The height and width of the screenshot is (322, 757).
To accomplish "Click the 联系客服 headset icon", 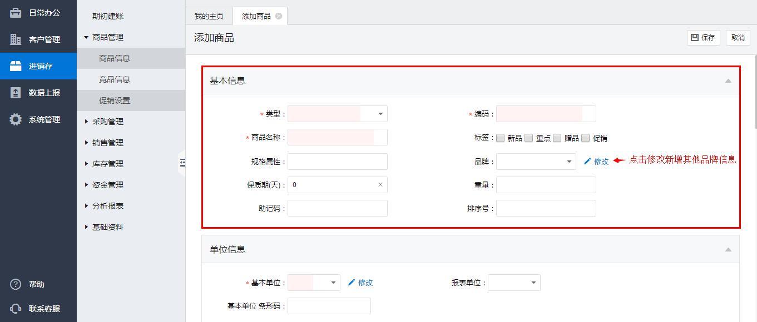I will tap(16, 309).
